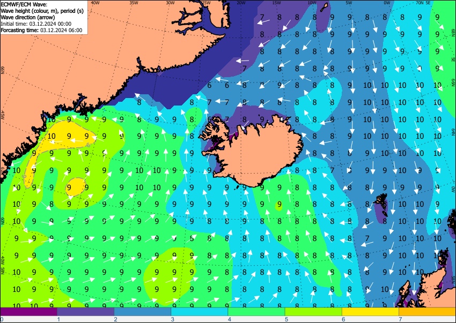Click the orange above-7 m colour scale segment

[428, 312]
